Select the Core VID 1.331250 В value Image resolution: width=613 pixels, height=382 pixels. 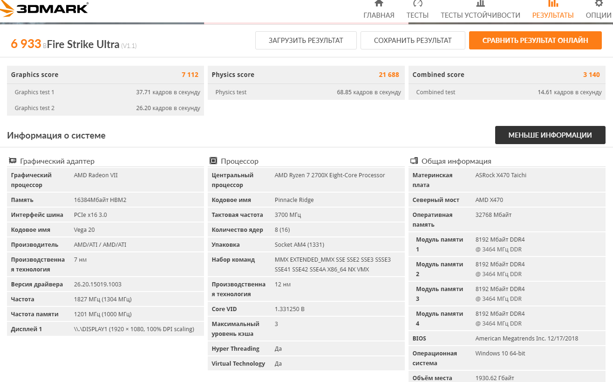(x=290, y=309)
